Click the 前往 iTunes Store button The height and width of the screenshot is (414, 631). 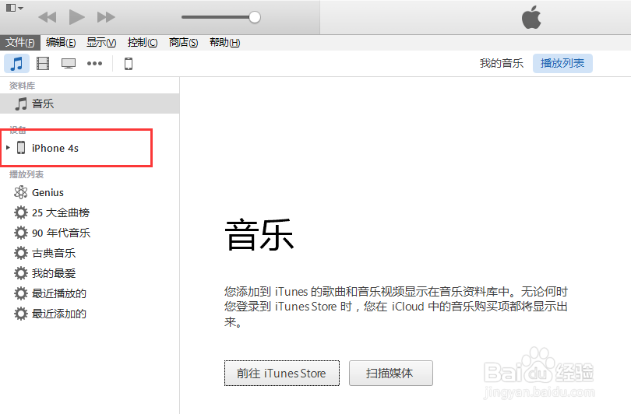282,374
